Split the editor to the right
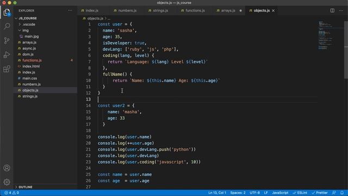 coord(332,10)
